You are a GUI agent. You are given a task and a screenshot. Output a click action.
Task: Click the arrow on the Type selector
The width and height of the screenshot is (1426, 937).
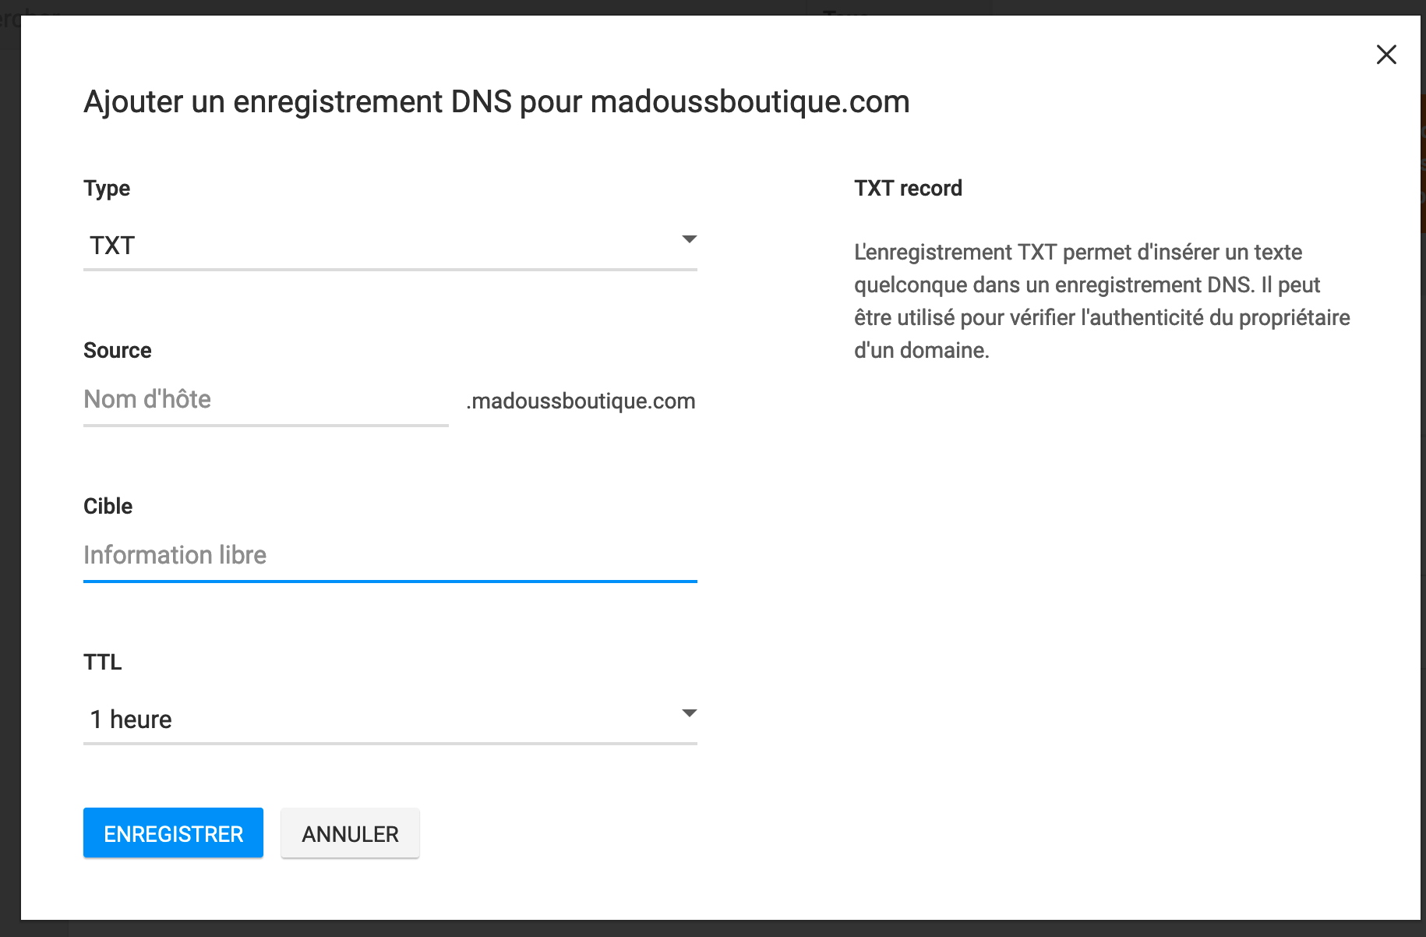tap(689, 239)
